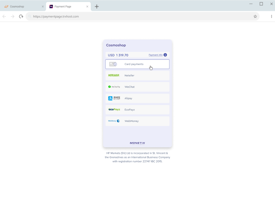This screenshot has height=206, width=275.
Task: Maximize the browser window
Action: click(x=261, y=4)
